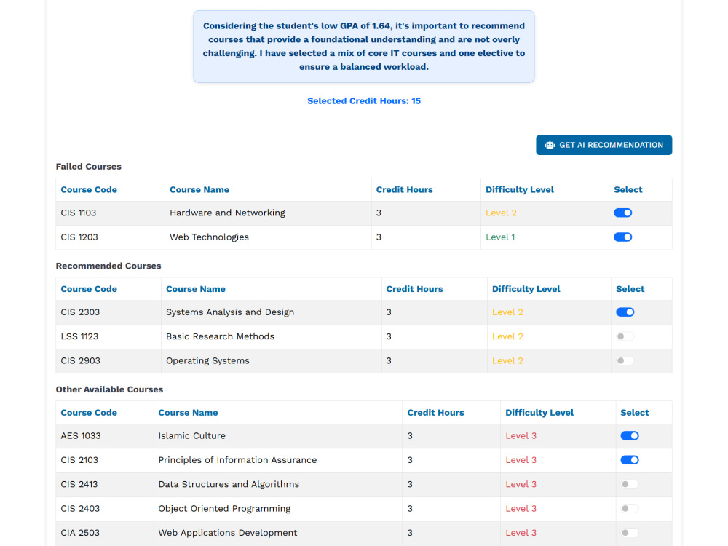Click the 'Other Available Courses' heading

(110, 389)
